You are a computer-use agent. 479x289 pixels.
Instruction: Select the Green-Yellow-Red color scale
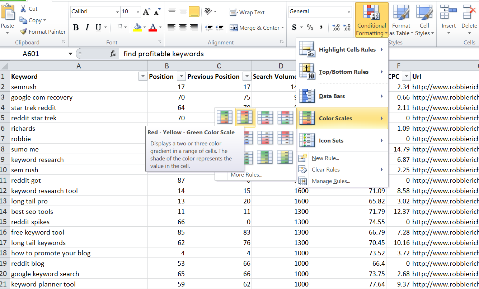pyautogui.click(x=225, y=117)
